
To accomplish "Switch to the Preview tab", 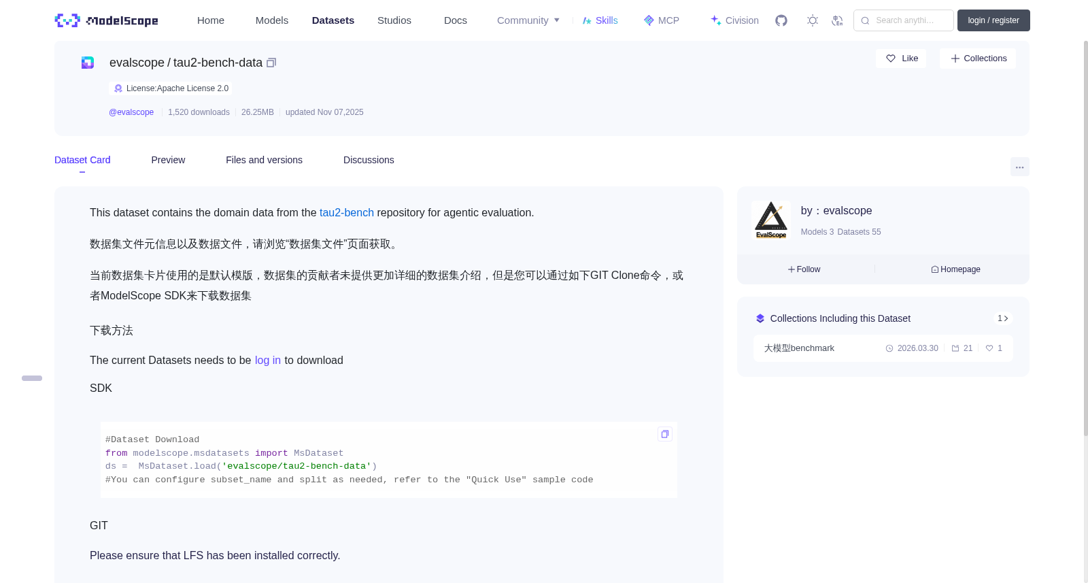I will [x=168, y=160].
